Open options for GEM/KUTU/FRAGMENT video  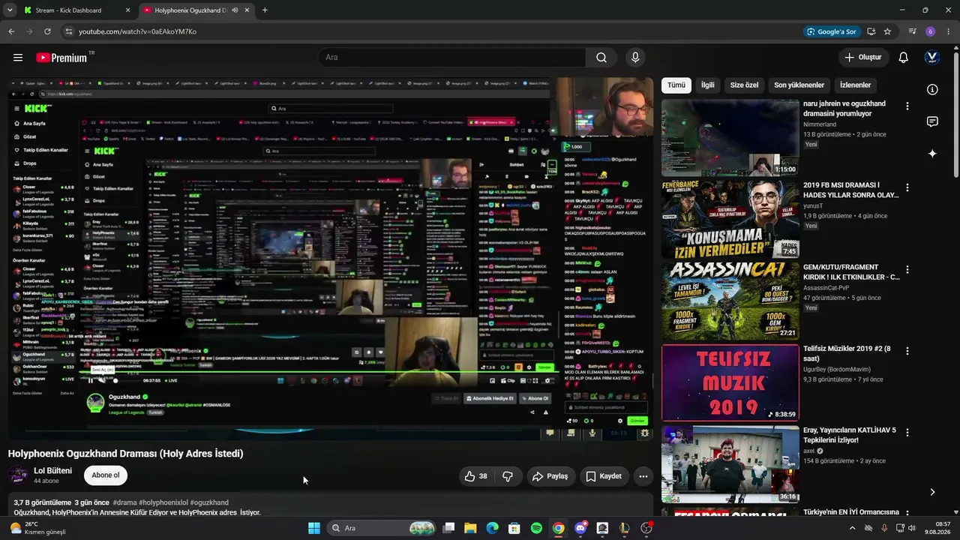907,270
